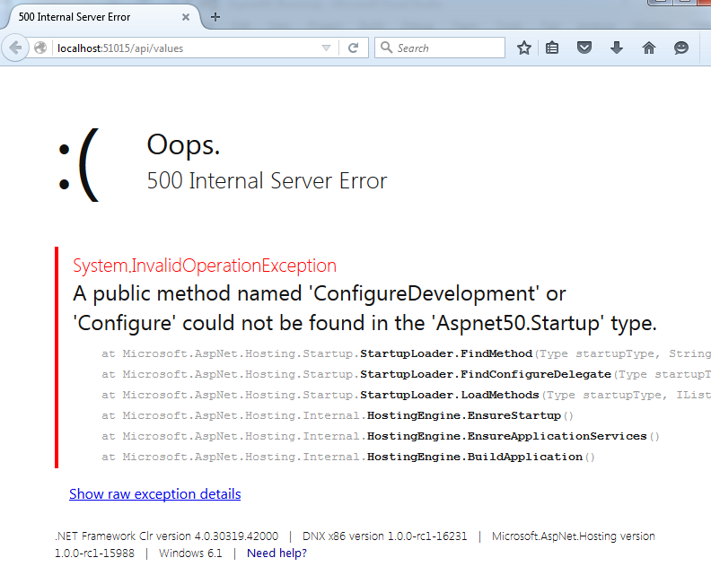The width and height of the screenshot is (711, 584).
Task: Click the search magnifier icon in search box
Action: (386, 48)
